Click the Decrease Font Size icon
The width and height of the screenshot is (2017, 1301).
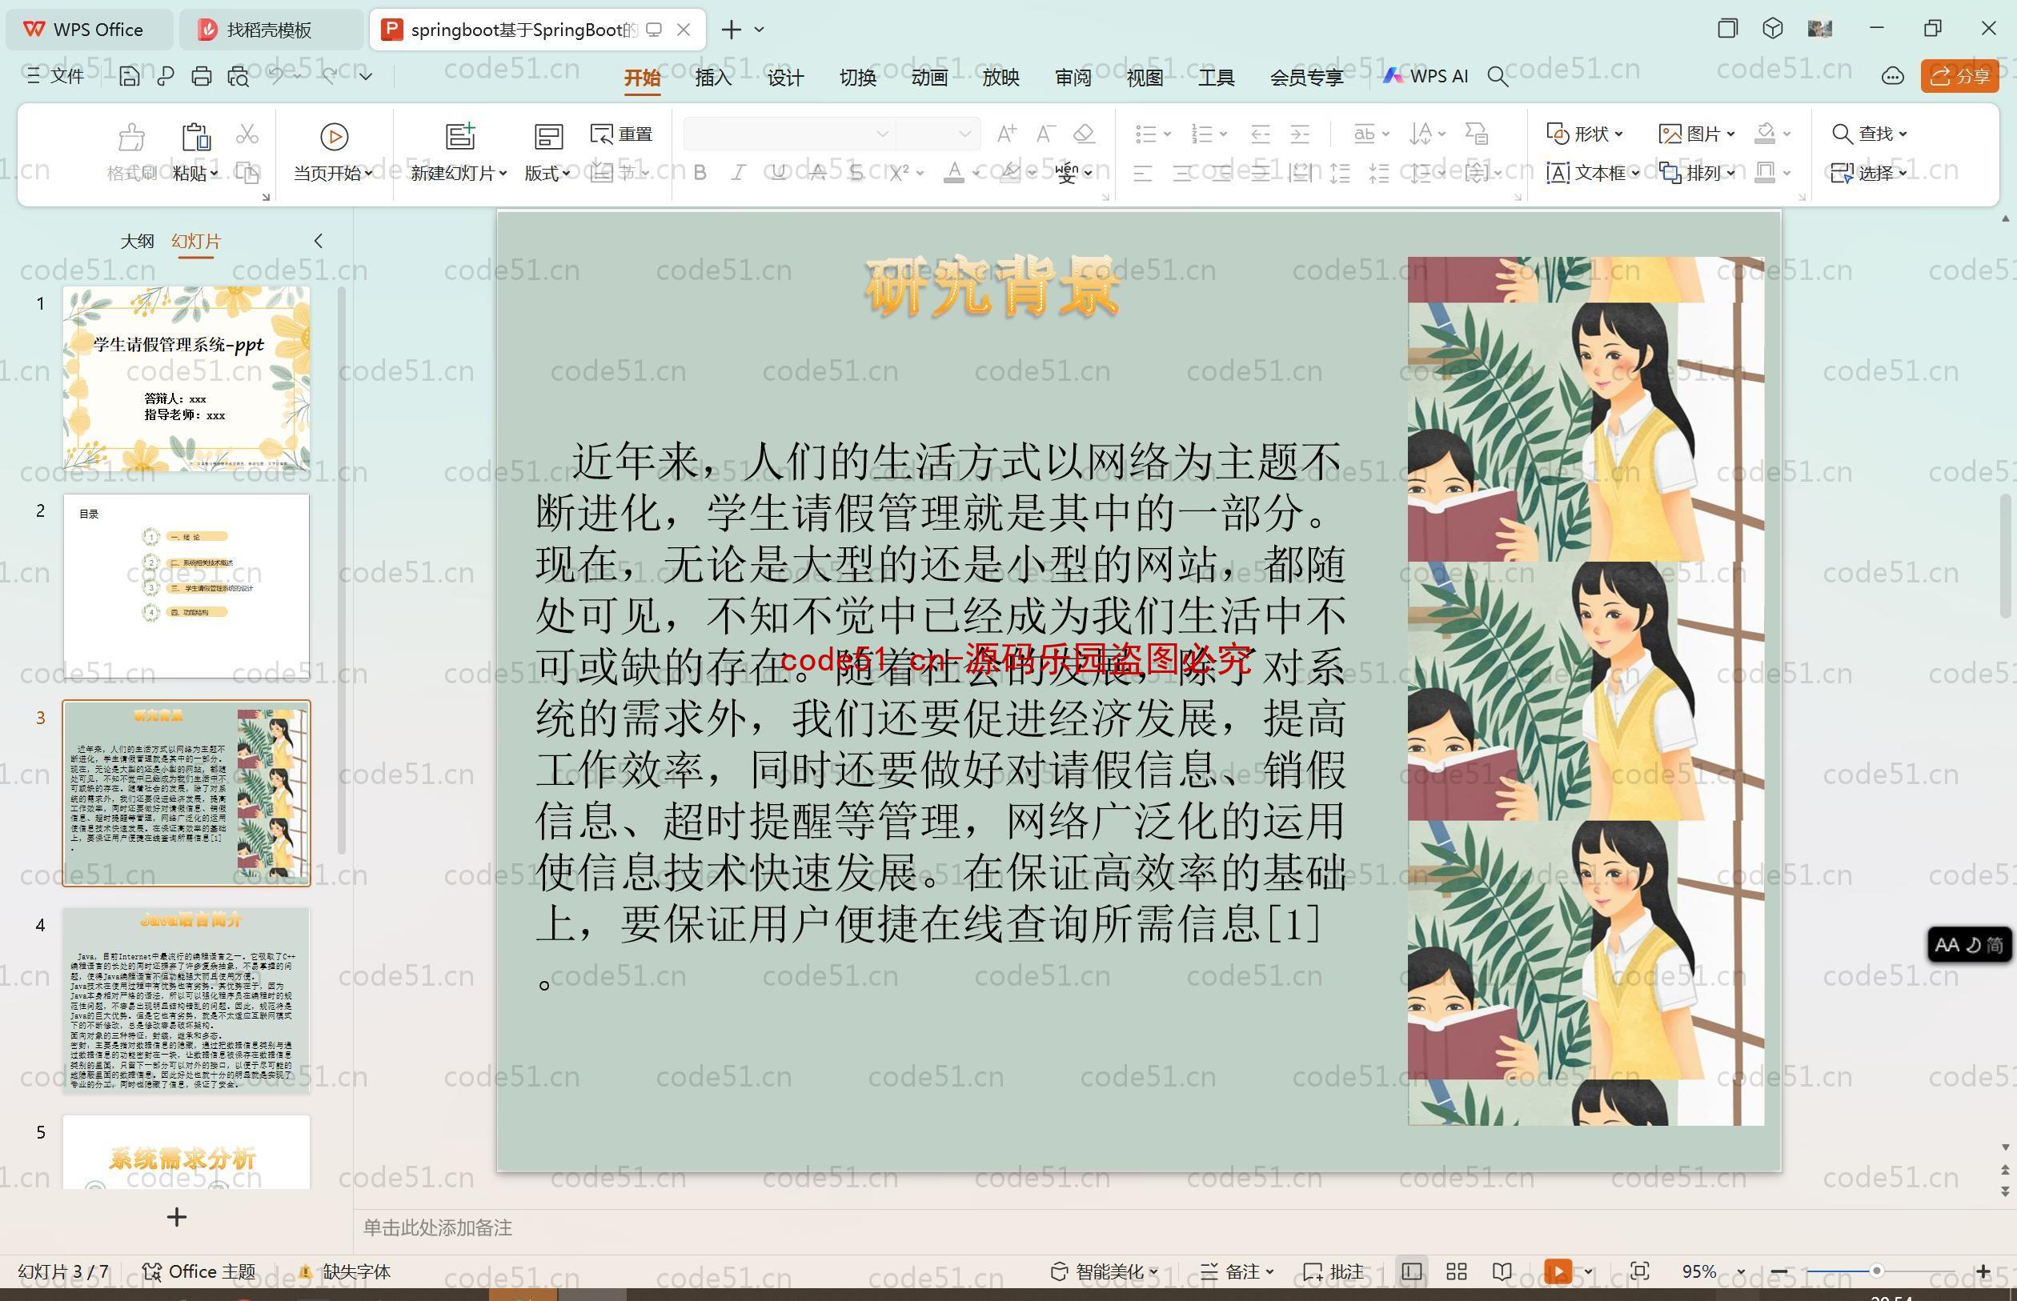[1045, 134]
